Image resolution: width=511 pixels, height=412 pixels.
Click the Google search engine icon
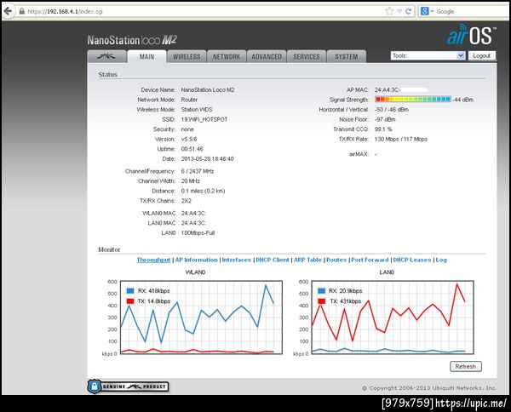click(424, 11)
